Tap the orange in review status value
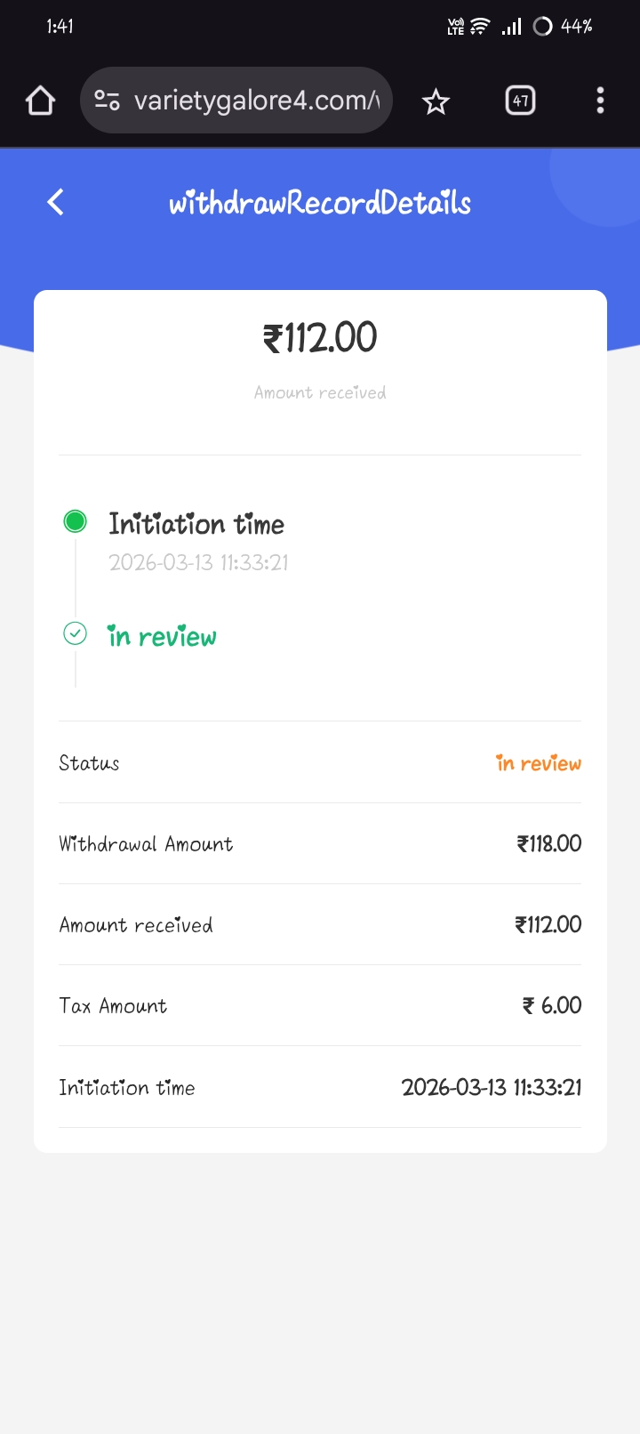 pos(539,763)
